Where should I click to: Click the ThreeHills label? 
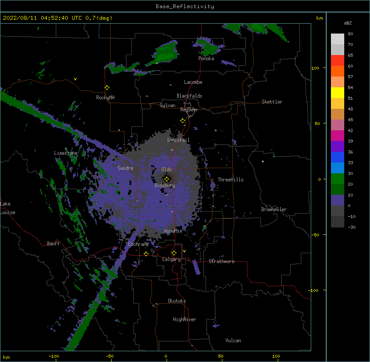pyautogui.click(x=230, y=180)
